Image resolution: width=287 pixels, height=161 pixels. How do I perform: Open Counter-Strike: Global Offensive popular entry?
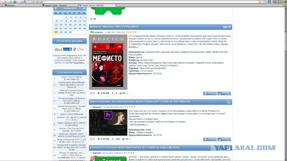coord(71,85)
